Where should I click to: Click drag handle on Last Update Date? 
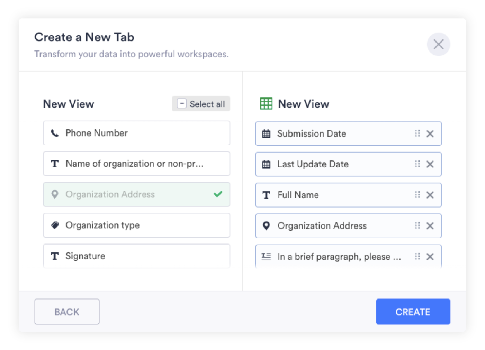[417, 164]
